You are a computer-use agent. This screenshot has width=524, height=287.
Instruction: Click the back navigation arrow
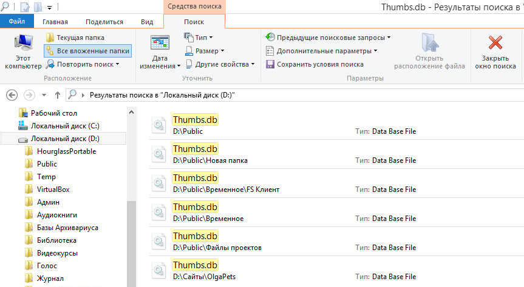(12, 95)
